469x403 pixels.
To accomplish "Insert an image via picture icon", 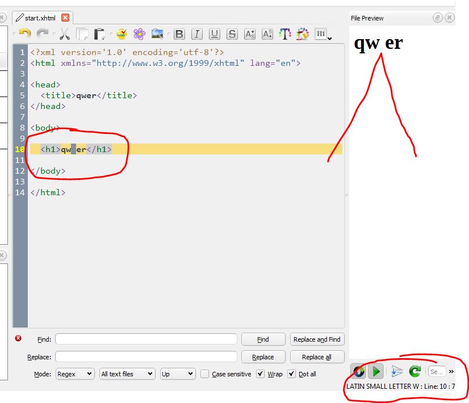I will point(157,34).
